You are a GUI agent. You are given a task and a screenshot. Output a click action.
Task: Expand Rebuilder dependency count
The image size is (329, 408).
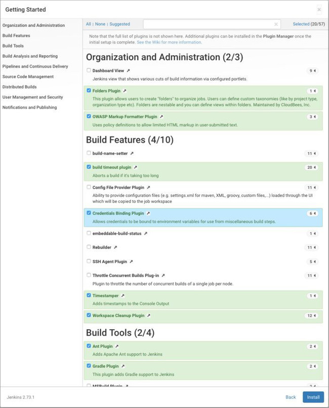[311, 247]
